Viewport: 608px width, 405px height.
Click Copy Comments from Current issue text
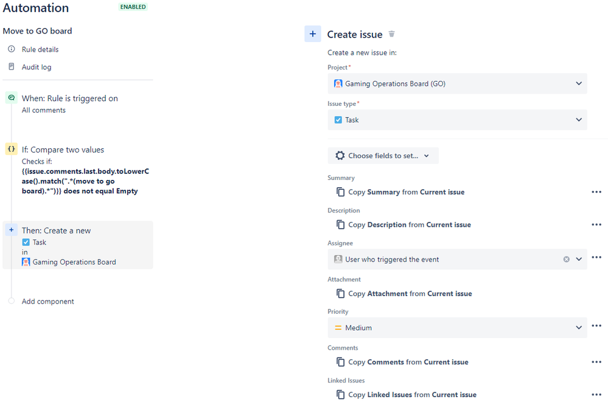(x=408, y=362)
